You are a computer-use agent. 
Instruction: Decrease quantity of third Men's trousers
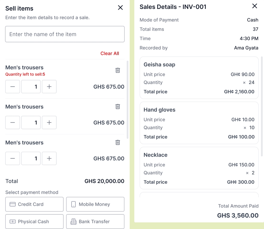pos(13,159)
